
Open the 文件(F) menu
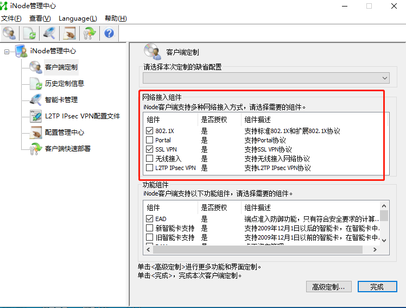tap(11, 18)
